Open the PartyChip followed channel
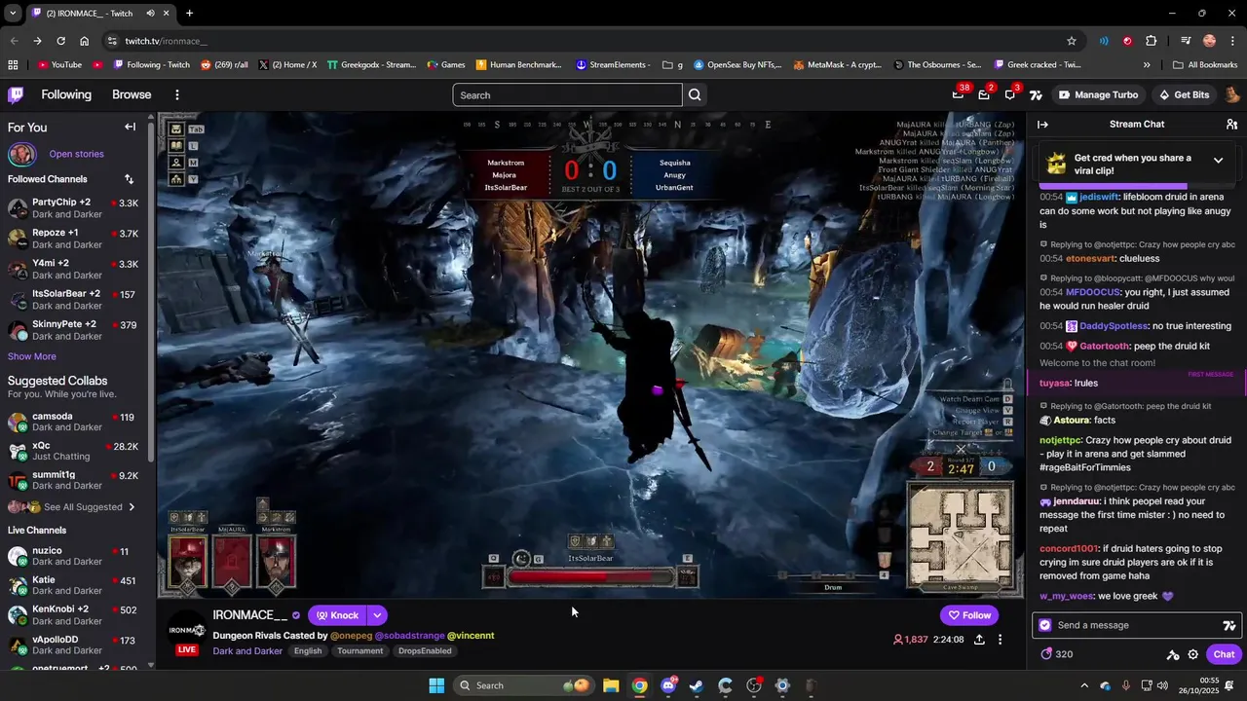This screenshot has width=1247, height=701. 74,208
